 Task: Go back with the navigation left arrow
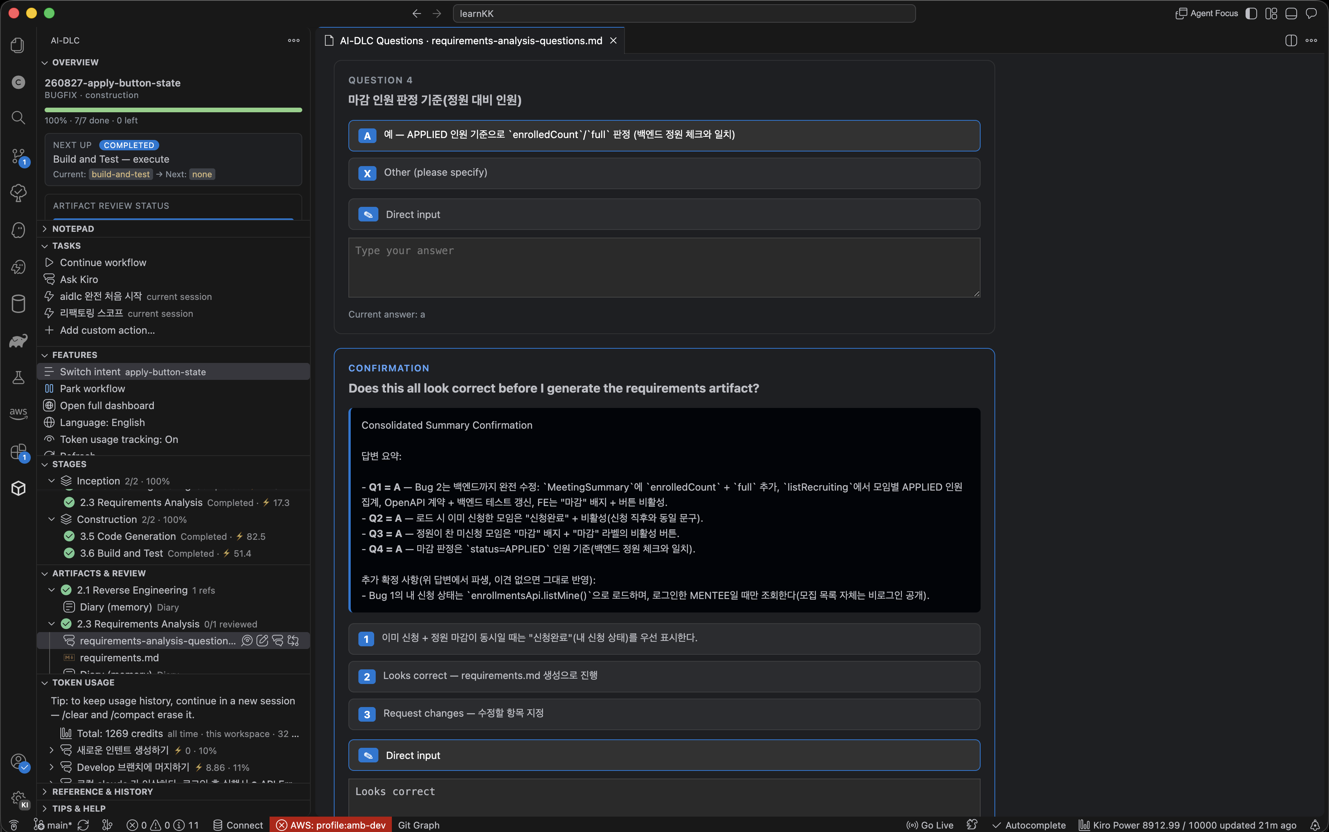click(416, 13)
